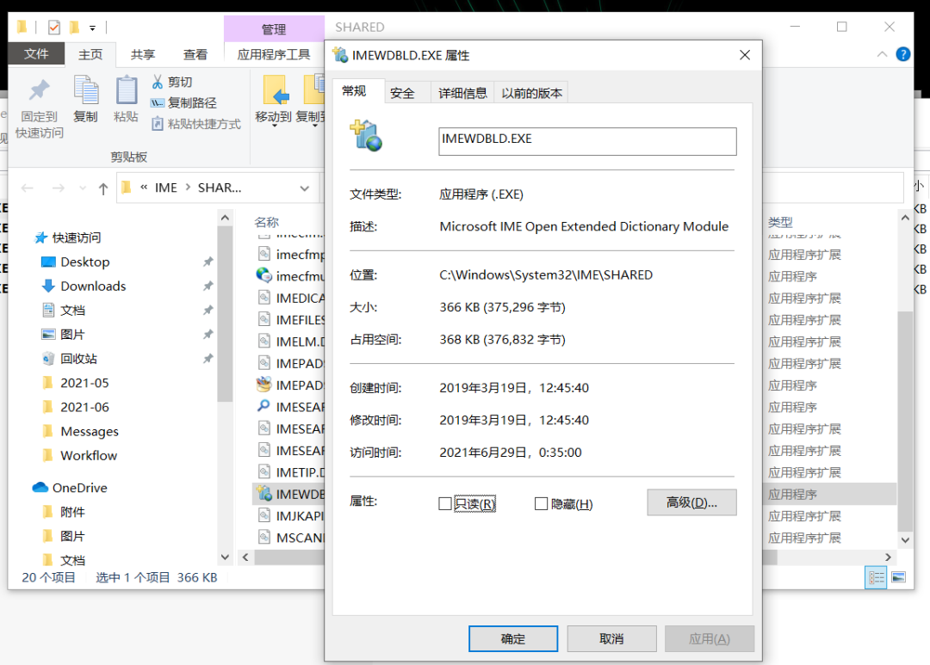Click the pin icon next to 回收站
930x665 pixels.
tap(208, 359)
